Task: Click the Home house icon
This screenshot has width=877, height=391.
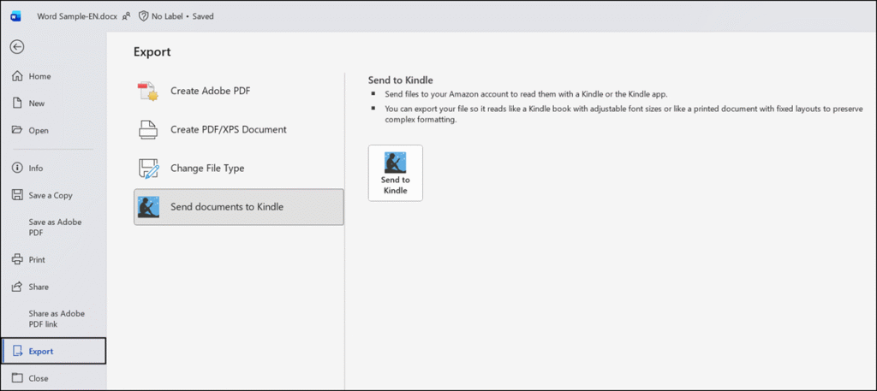Action: pyautogui.click(x=17, y=76)
